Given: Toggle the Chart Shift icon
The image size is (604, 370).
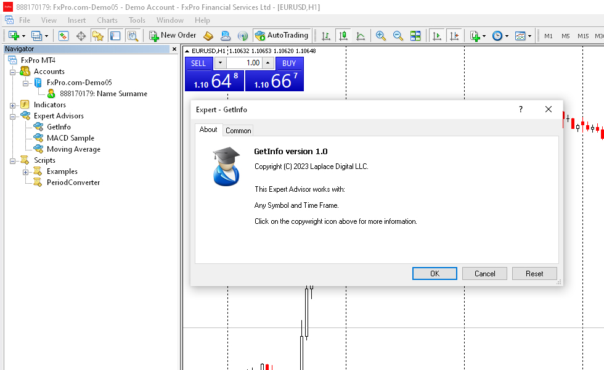Looking at the screenshot, I should [455, 36].
